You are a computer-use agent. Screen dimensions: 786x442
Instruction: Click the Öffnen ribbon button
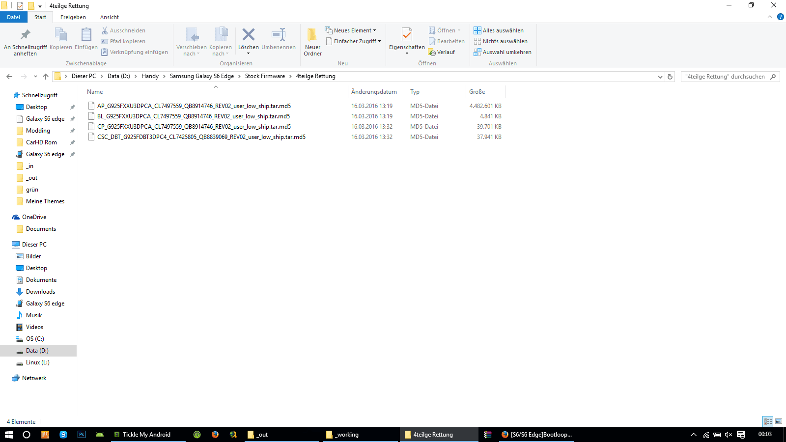445,30
